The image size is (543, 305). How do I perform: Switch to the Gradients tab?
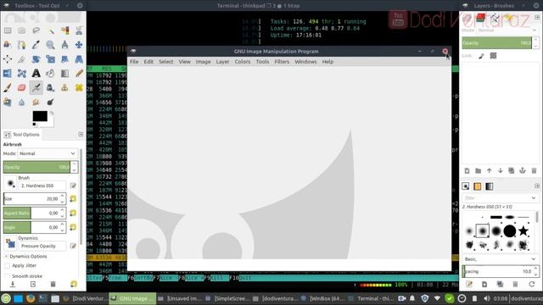[490, 186]
